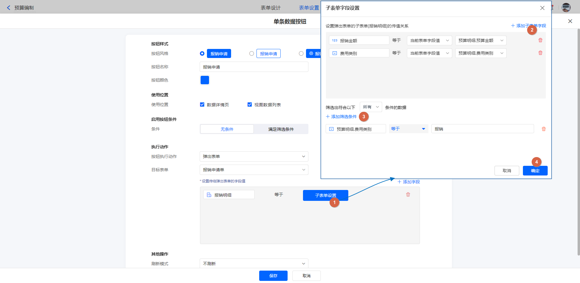Uncheck the 数据详情页 checkbox

202,105
